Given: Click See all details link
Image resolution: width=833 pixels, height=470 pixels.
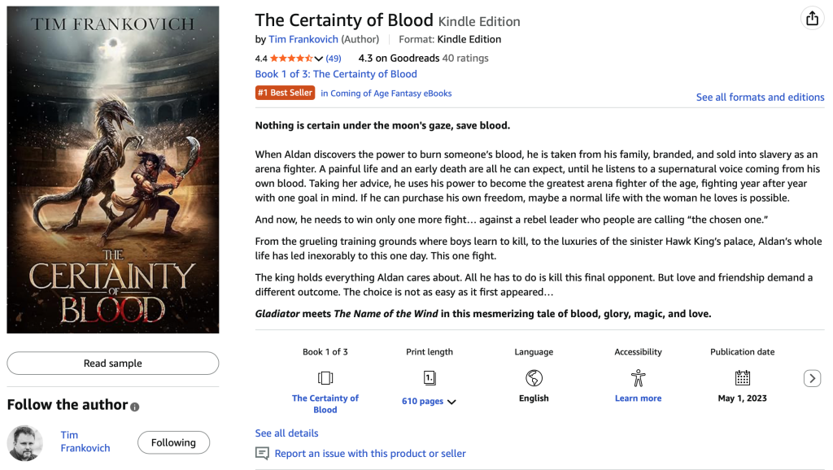Looking at the screenshot, I should point(286,433).
